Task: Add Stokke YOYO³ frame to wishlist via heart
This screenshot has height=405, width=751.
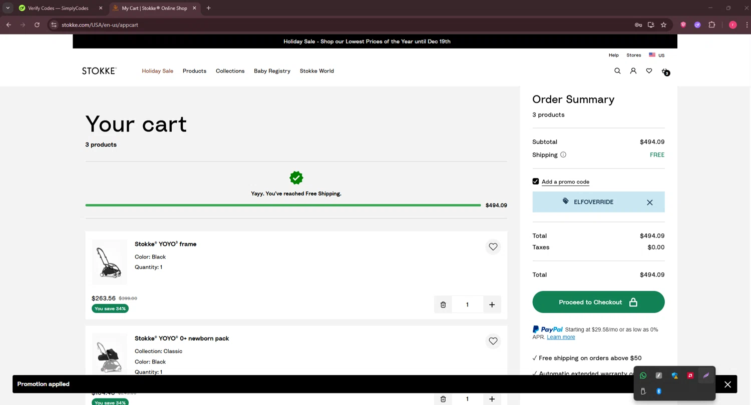Action: point(493,247)
